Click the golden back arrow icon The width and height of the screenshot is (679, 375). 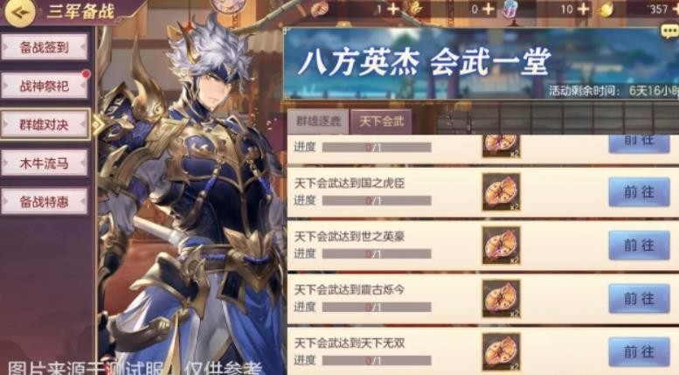[19, 11]
